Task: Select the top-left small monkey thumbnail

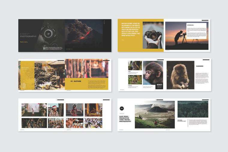Action: tap(135, 65)
